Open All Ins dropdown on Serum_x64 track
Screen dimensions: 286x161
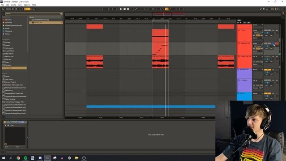click(x=258, y=43)
